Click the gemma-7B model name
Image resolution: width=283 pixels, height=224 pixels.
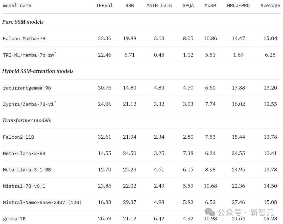pyautogui.click(x=14, y=219)
